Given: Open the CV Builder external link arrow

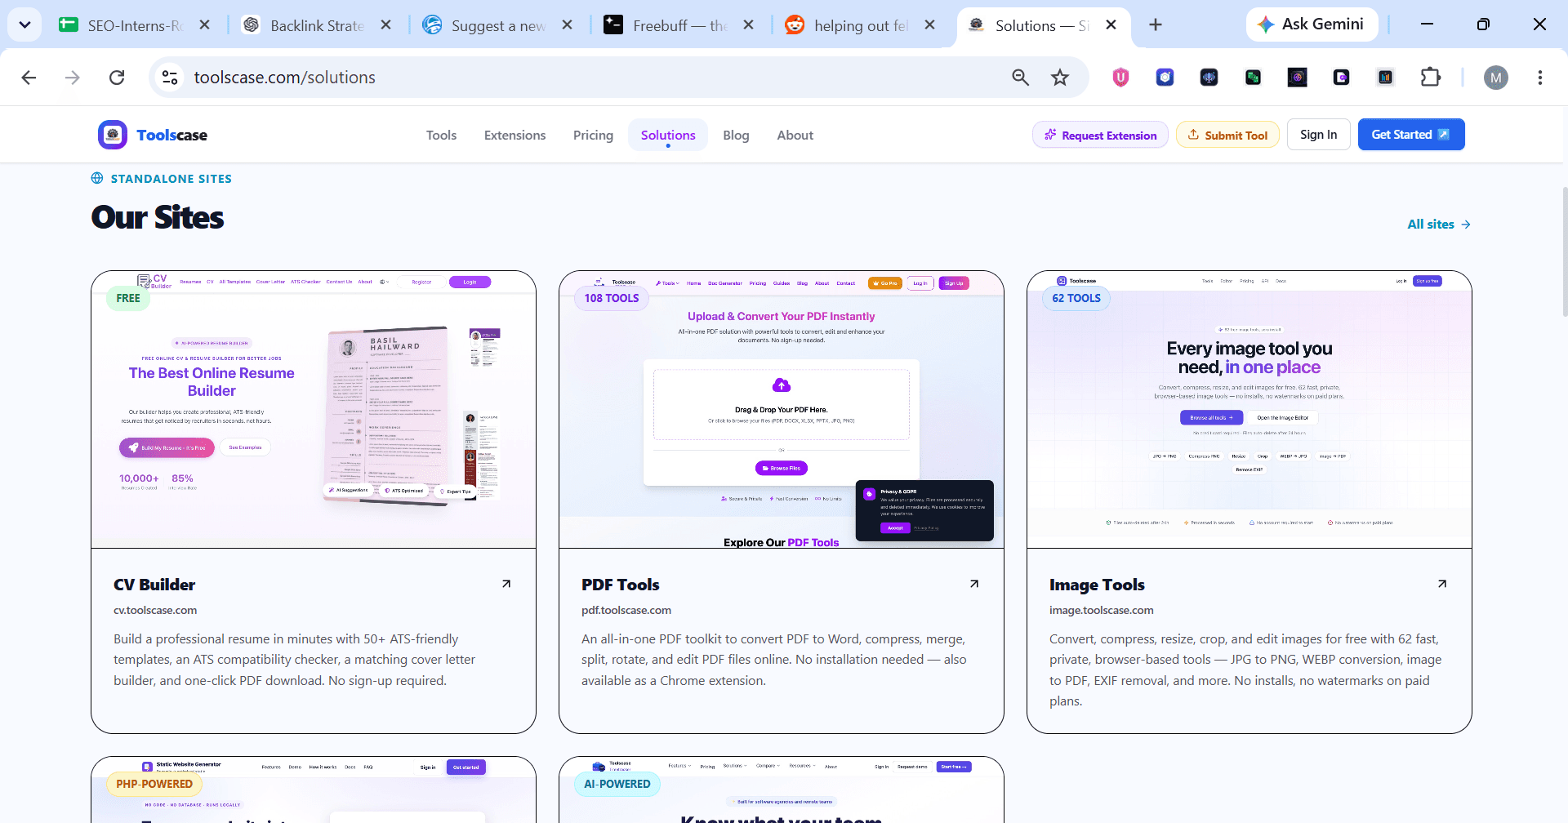Looking at the screenshot, I should coord(506,584).
